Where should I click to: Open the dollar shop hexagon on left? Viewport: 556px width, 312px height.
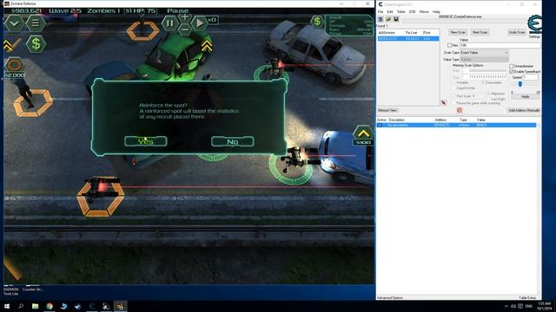point(36,44)
